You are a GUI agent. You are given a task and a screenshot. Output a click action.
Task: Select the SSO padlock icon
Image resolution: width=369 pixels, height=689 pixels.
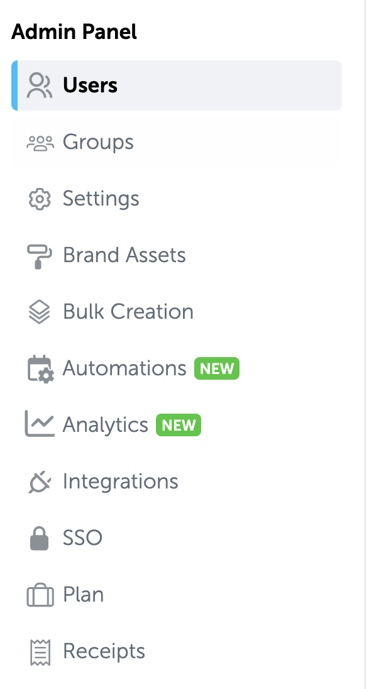tap(40, 538)
